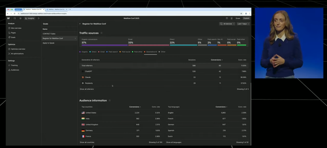Sort Generative AI referrers by Conversions

pos(217,60)
